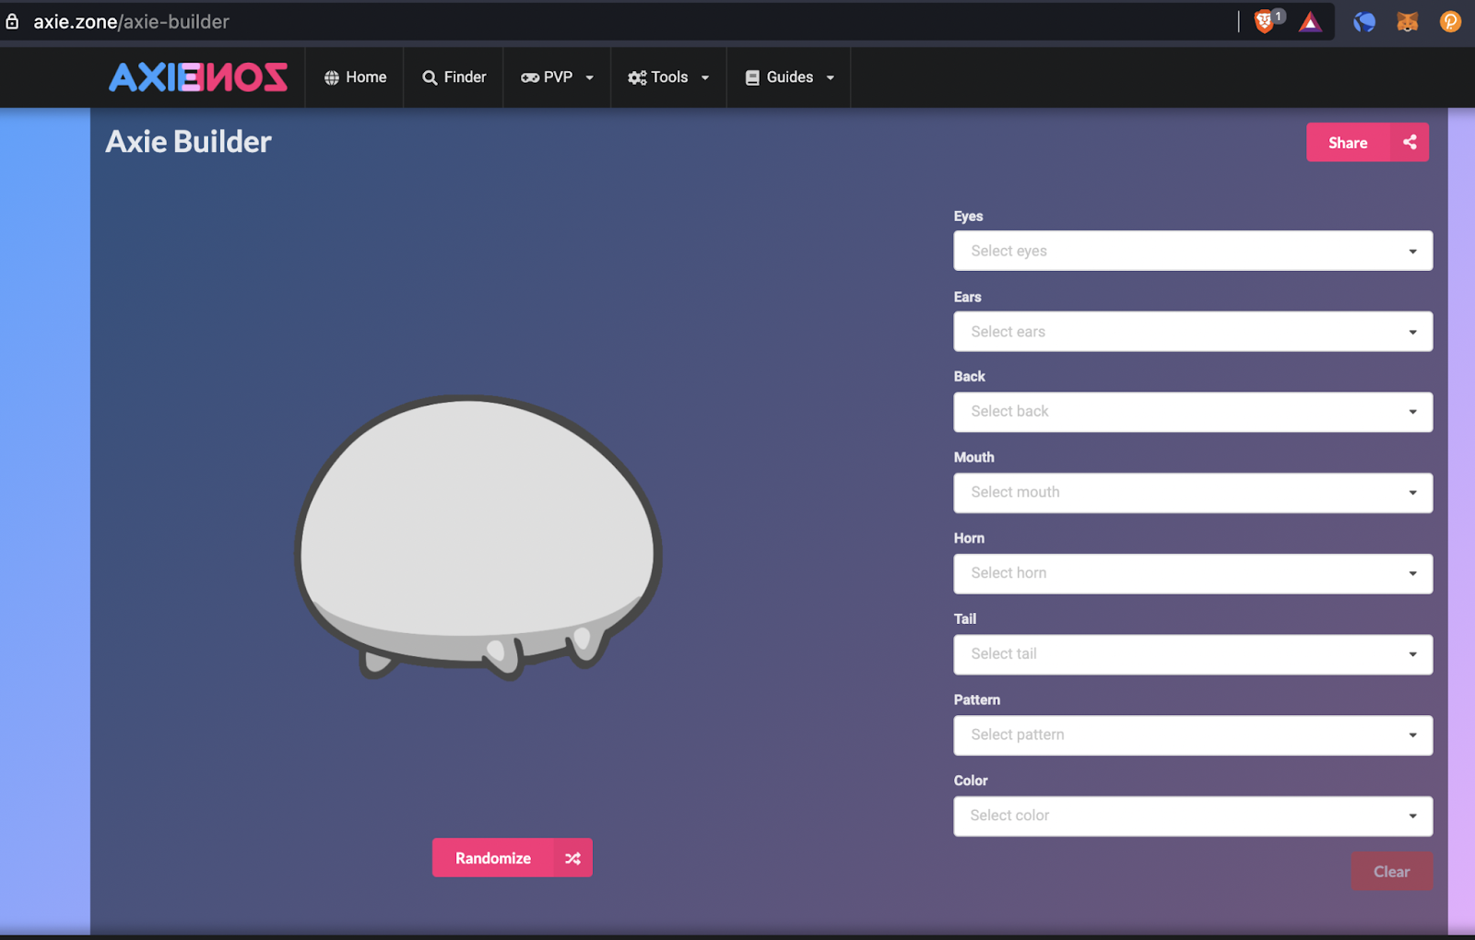Open the Select horn dropdown
Image resolution: width=1475 pixels, height=940 pixels.
coord(1193,573)
